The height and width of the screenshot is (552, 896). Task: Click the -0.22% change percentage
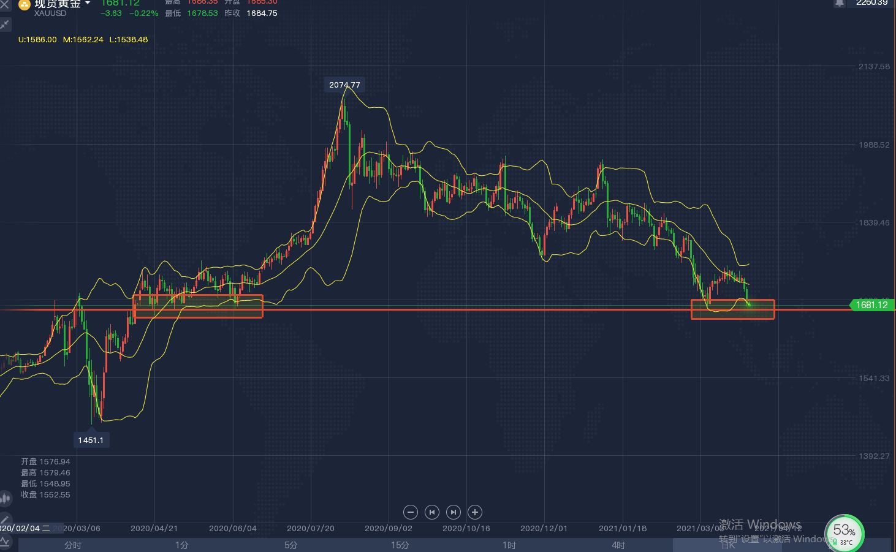tap(144, 13)
